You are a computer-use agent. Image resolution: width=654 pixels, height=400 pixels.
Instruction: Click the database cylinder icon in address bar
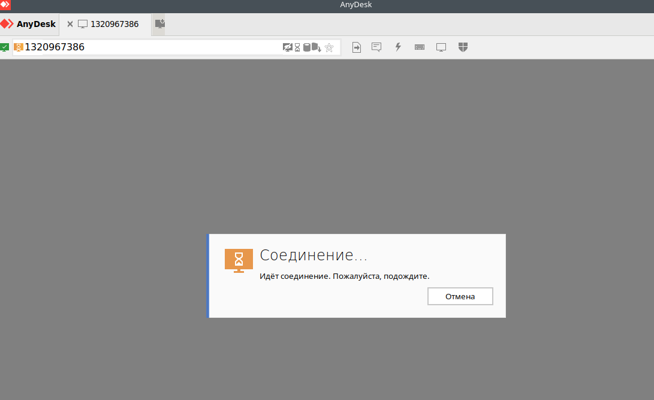click(x=307, y=47)
